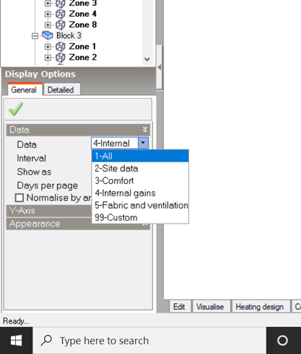Click the Interval setting label
Image resolution: width=301 pixels, height=354 pixels.
(x=31, y=158)
